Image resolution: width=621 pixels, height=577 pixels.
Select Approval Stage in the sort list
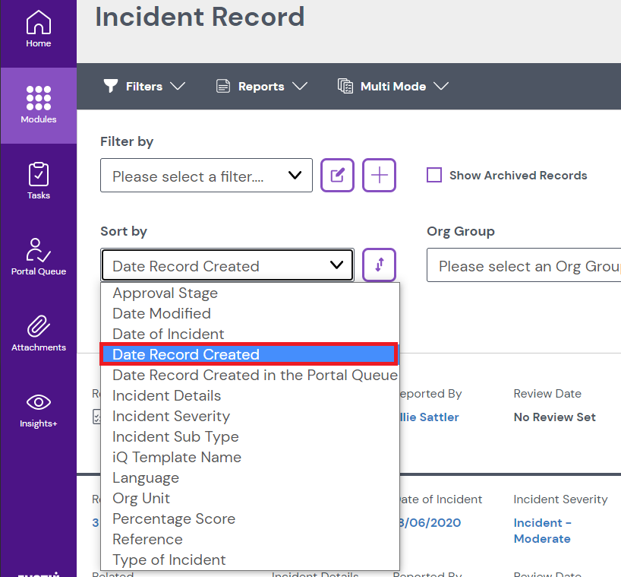point(165,293)
